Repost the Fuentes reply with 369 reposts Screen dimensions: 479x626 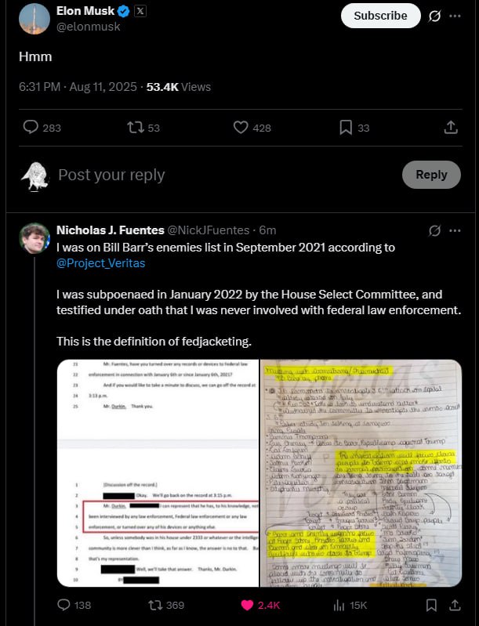(x=166, y=606)
